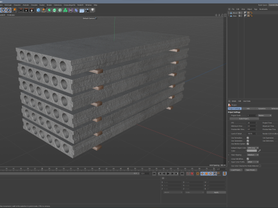
Task: Toggle visibility dots of second object row
Action: click(242, 16)
